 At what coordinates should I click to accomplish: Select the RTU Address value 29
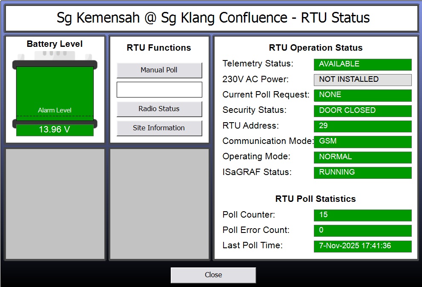pos(362,126)
